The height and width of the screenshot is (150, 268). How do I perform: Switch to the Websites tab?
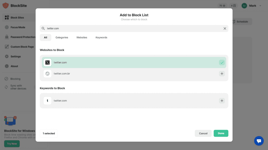click(82, 38)
